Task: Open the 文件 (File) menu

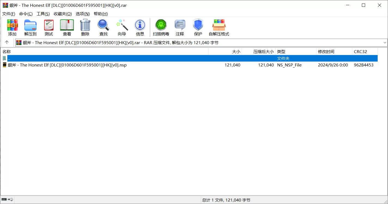Action: click(8, 14)
